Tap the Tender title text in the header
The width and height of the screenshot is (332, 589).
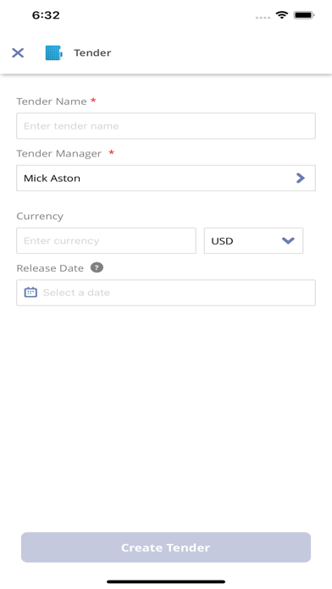coord(92,52)
